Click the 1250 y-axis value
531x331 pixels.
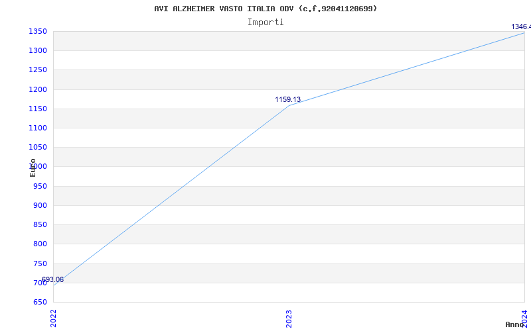[x=38, y=70]
